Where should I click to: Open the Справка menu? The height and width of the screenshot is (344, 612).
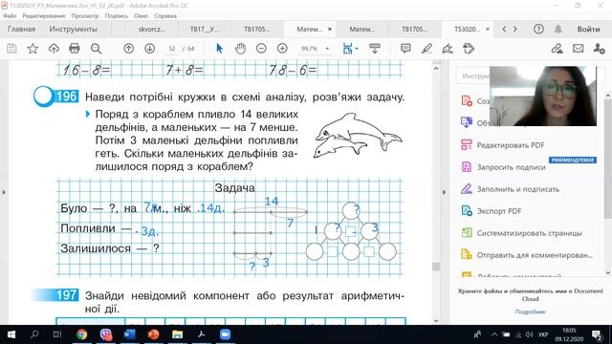(x=165, y=16)
